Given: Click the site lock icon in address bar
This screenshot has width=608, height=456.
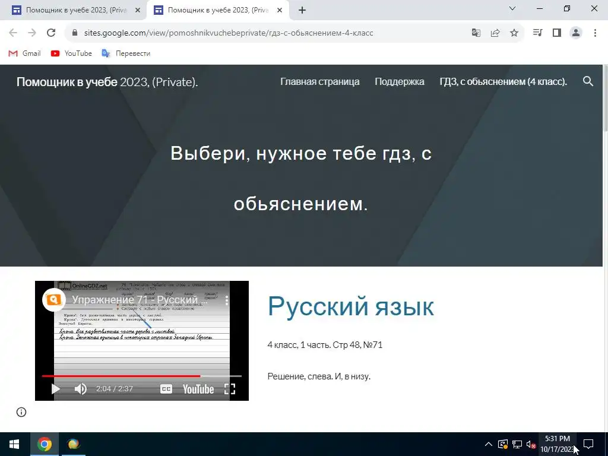Looking at the screenshot, I should tap(75, 33).
